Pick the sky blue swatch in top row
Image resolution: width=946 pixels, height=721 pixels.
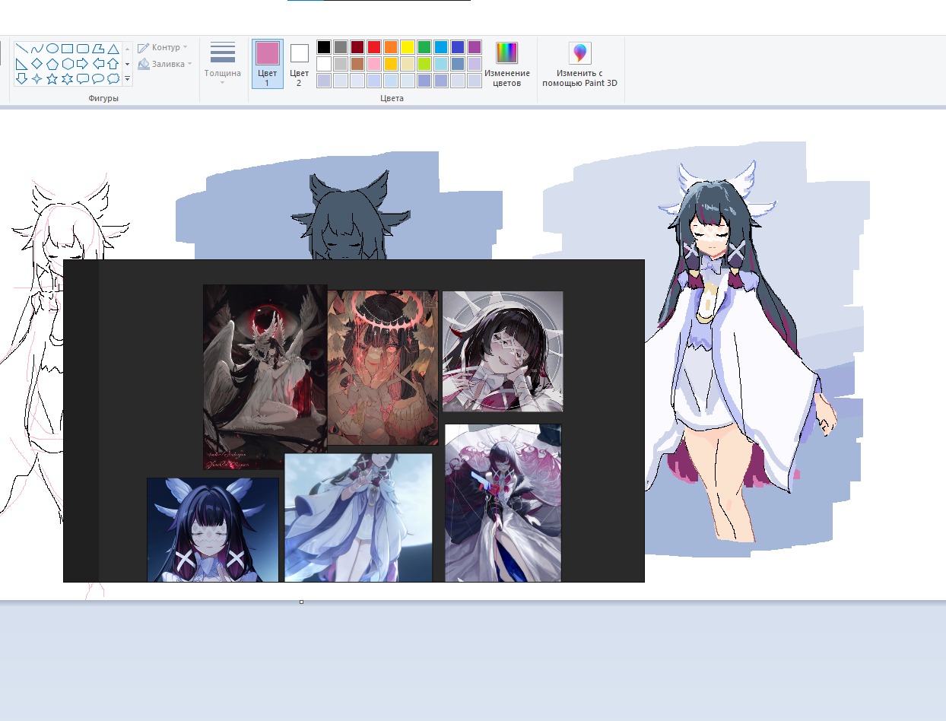[441, 47]
